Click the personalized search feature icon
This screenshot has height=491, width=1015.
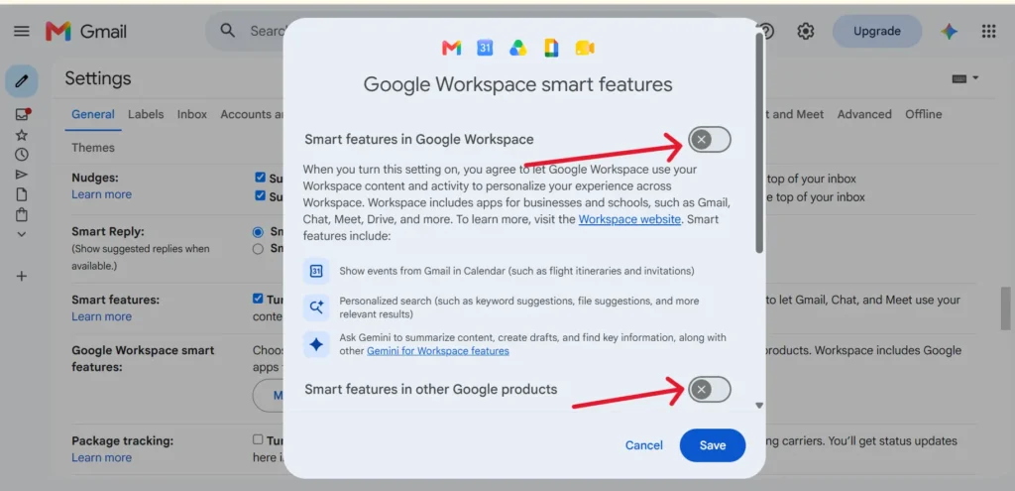click(x=316, y=307)
